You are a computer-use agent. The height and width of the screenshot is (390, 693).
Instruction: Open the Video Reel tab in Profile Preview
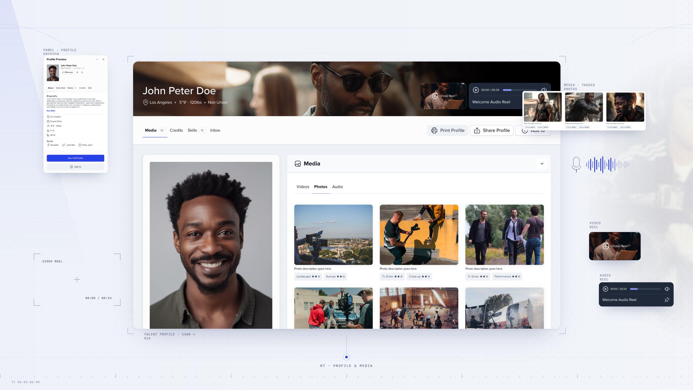(x=61, y=88)
